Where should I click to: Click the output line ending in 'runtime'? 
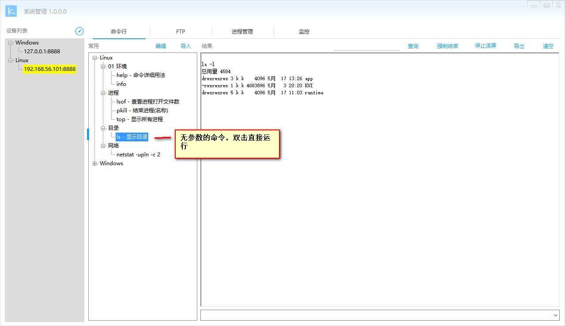coord(262,93)
